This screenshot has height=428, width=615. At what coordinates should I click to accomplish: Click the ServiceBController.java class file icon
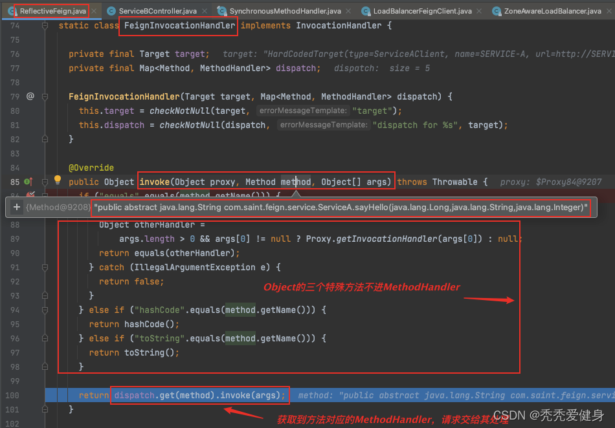(x=111, y=11)
